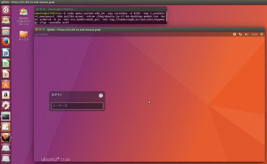267x164 pixels.
Task: Maximize the terminal window
Action: pos(44,9)
